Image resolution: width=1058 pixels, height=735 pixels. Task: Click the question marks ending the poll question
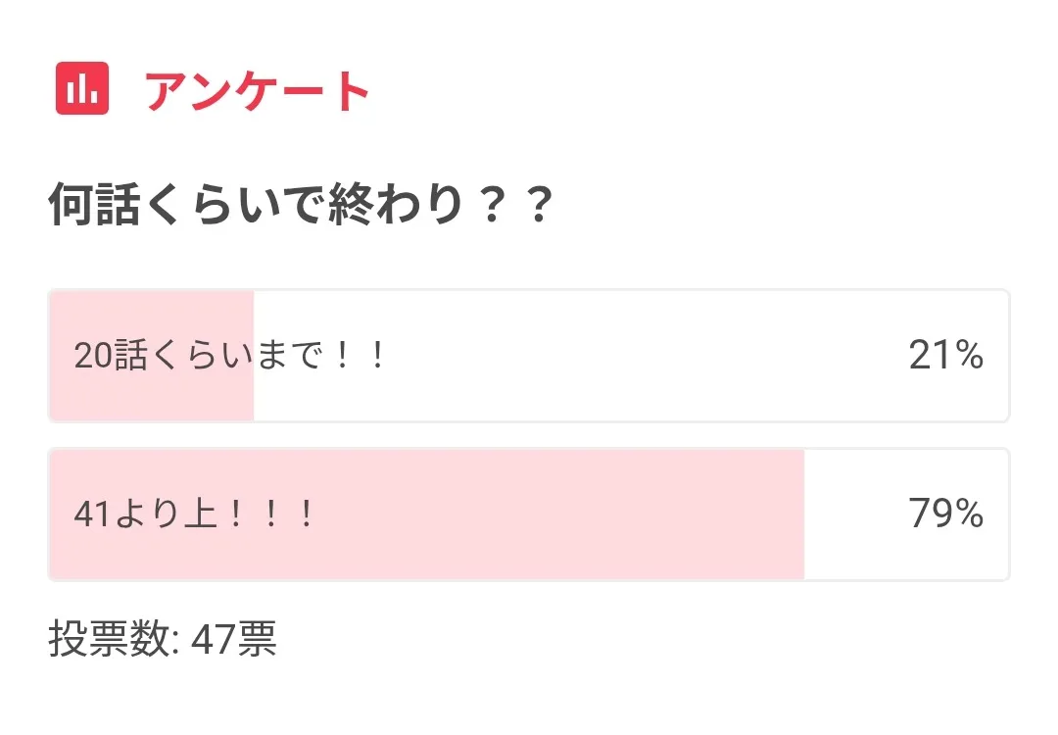tap(515, 206)
